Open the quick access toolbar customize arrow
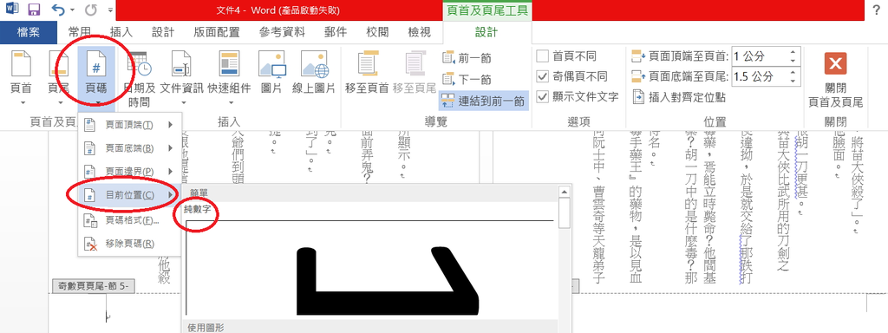Image resolution: width=888 pixels, height=333 pixels. coord(110,10)
